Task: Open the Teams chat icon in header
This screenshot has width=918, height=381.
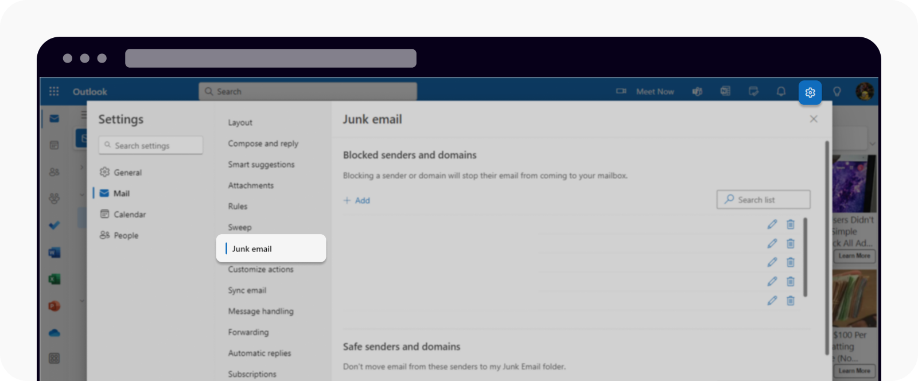Action: pos(698,91)
